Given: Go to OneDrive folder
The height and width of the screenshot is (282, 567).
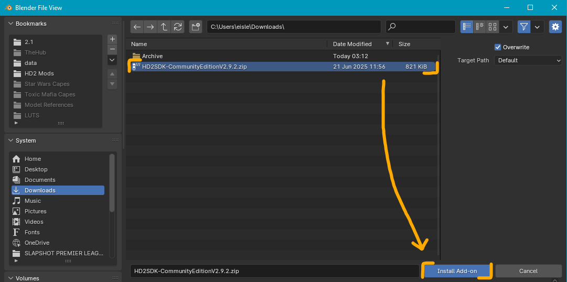Looking at the screenshot, I should (58, 243).
